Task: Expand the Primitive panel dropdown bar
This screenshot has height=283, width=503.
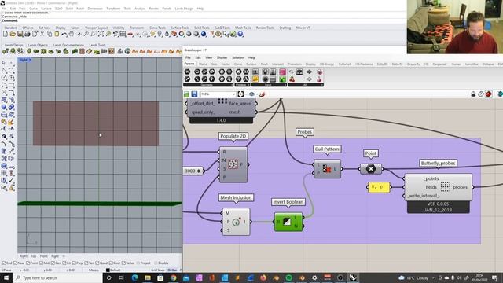Action: click(242, 85)
